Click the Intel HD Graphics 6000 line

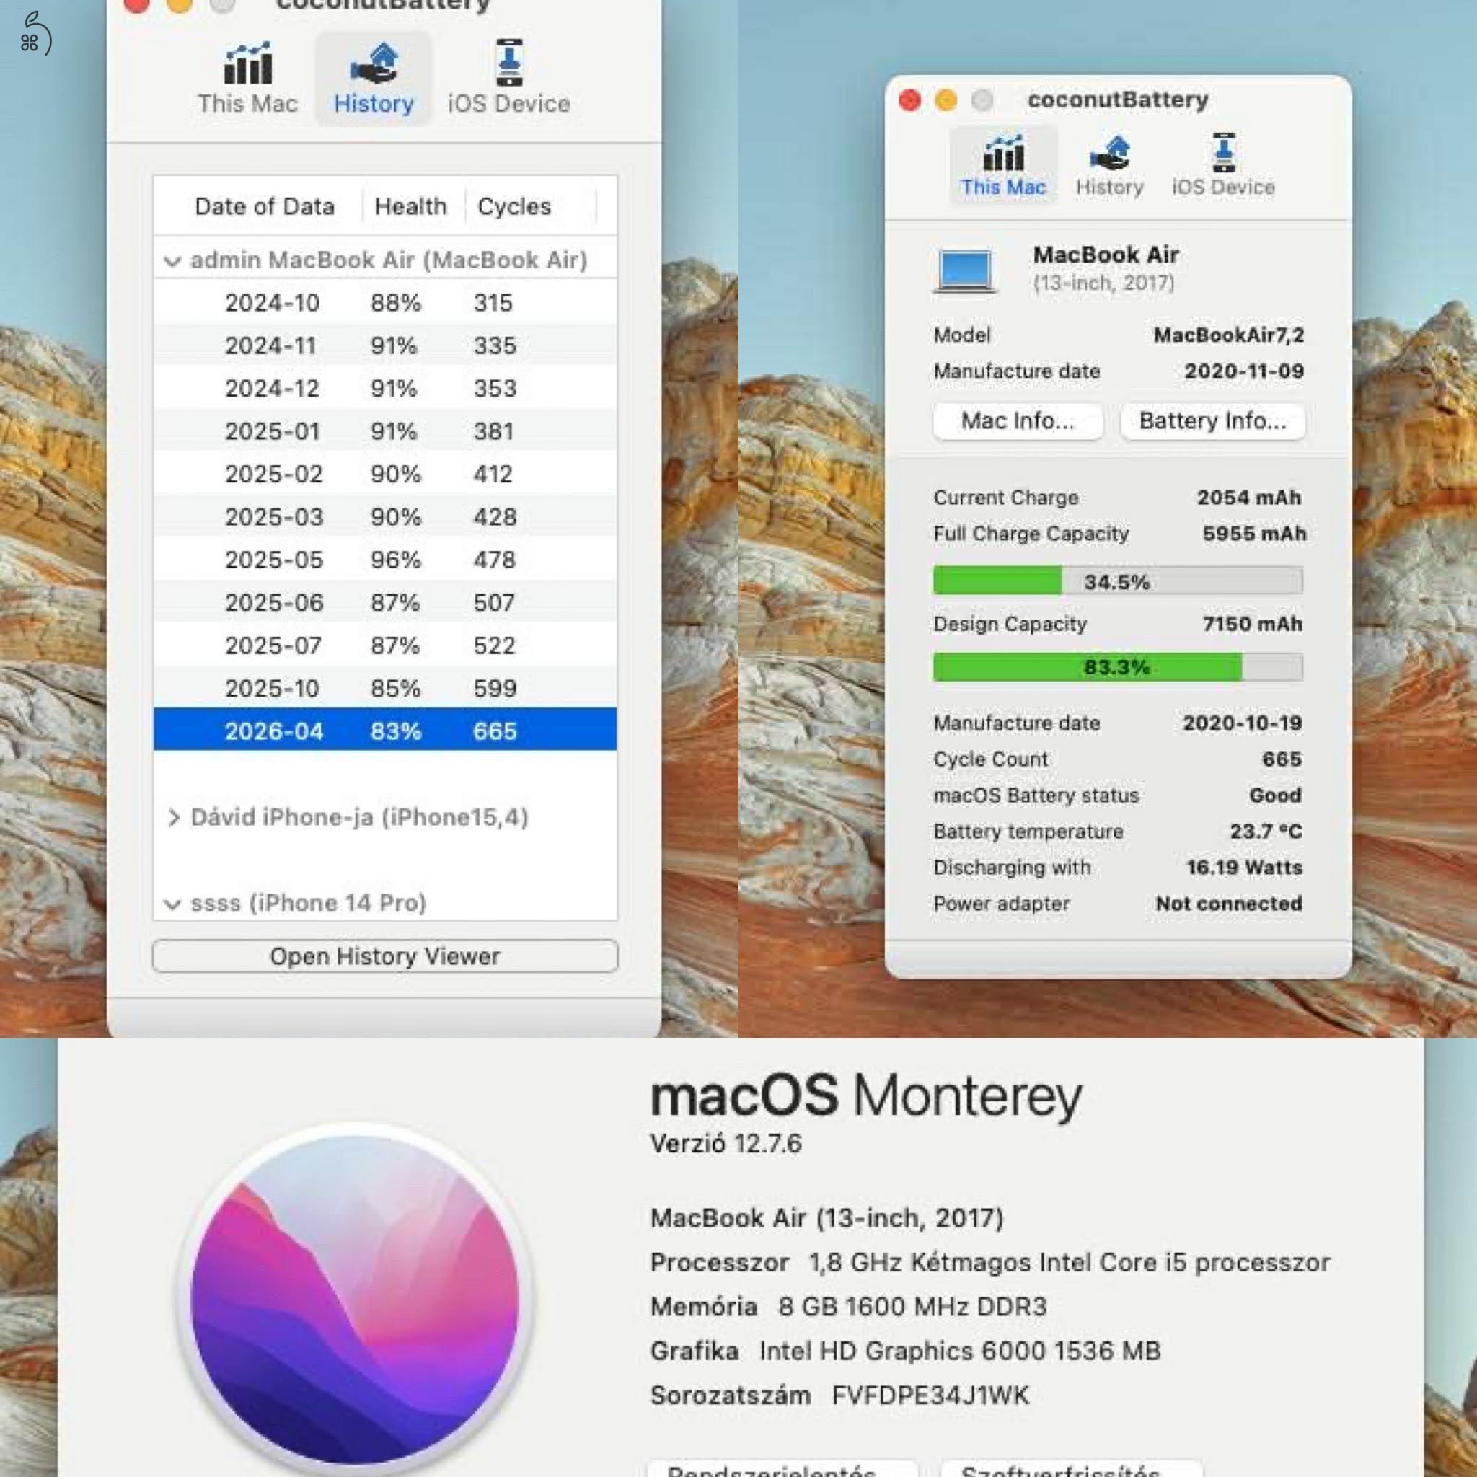905,1351
